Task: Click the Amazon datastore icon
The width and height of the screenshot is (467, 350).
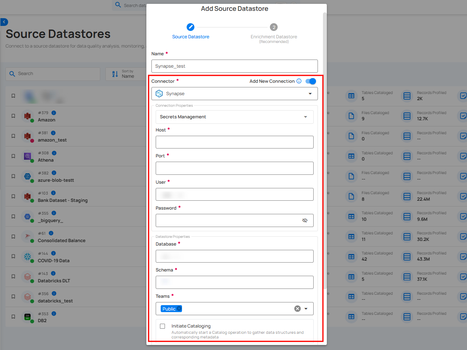Action: coord(27,116)
